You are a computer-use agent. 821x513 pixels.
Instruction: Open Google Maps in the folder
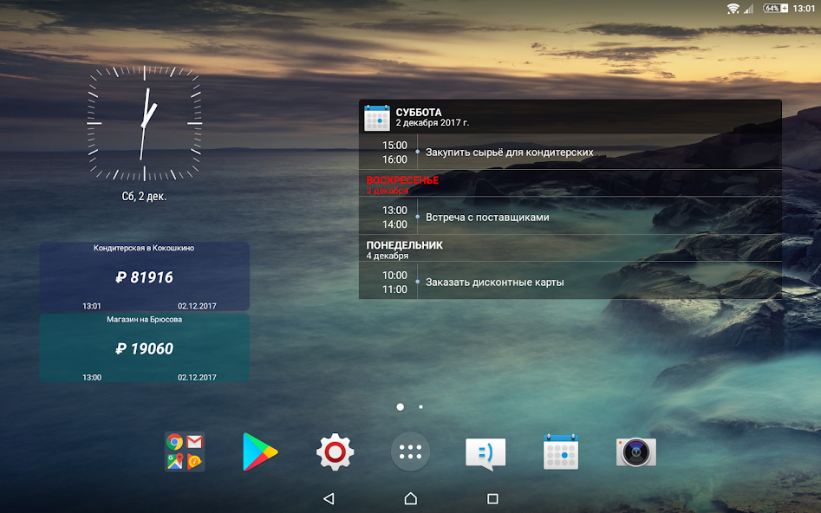click(x=175, y=461)
